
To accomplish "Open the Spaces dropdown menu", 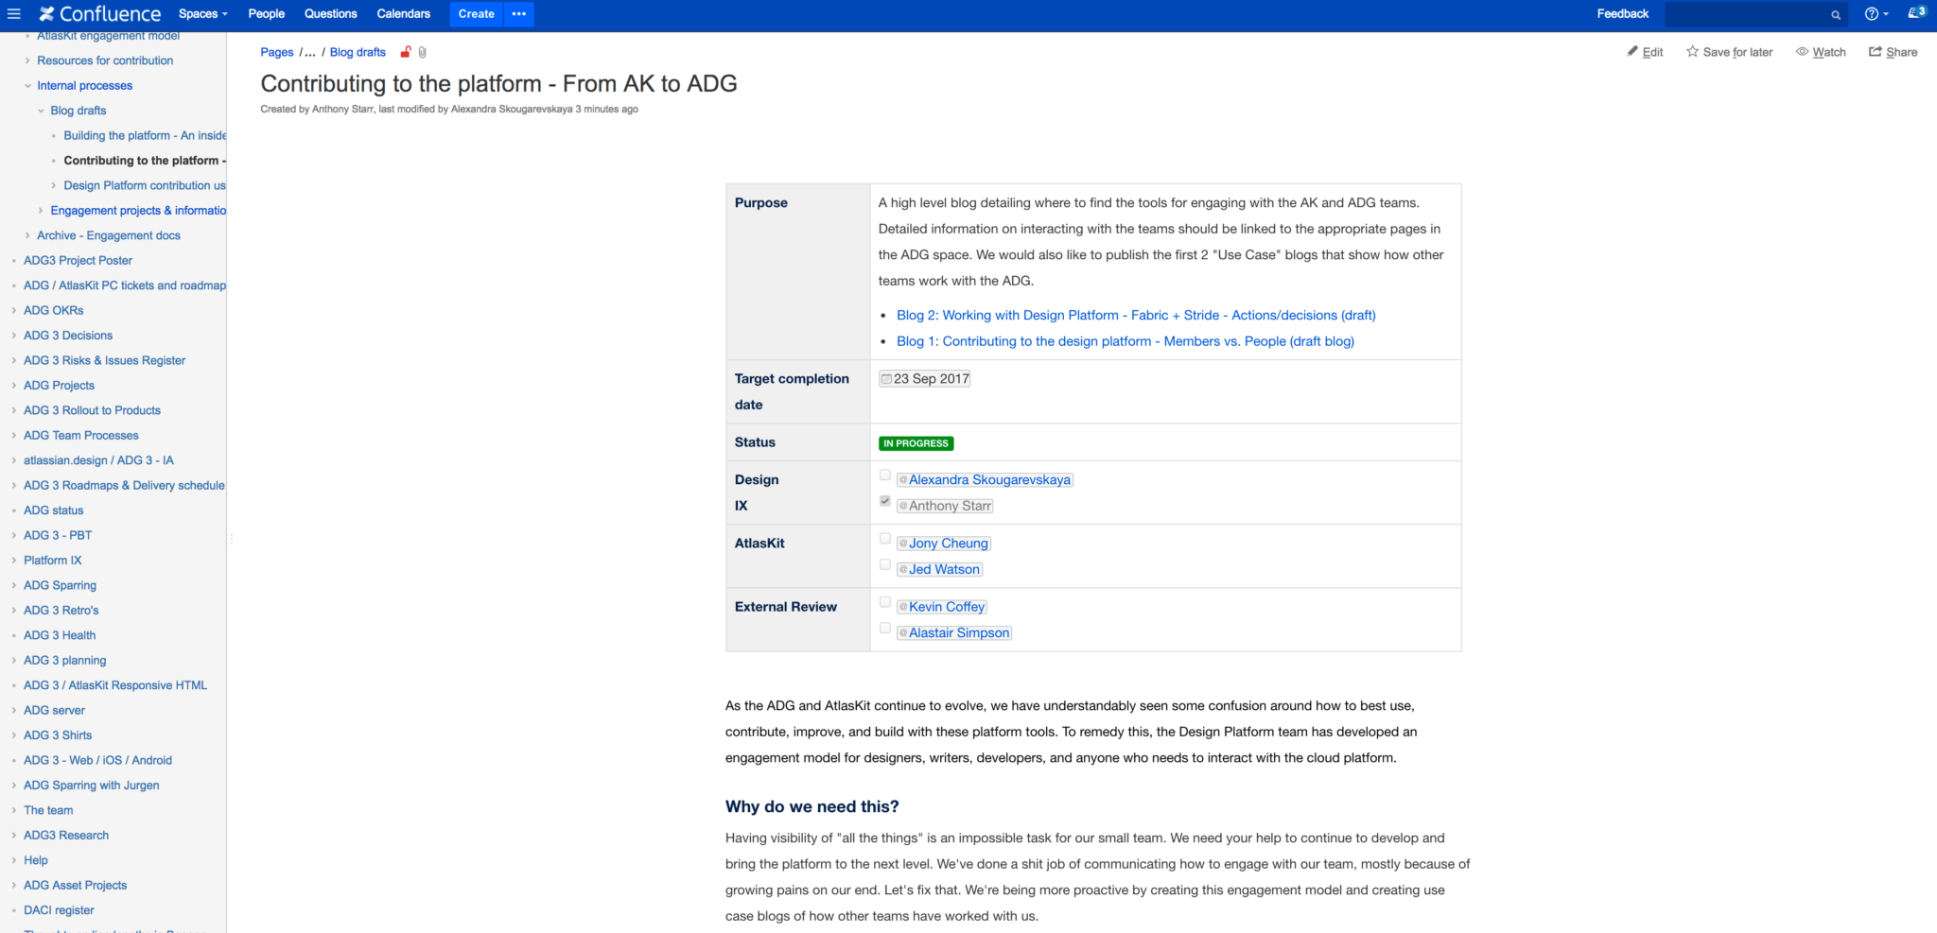I will point(202,14).
